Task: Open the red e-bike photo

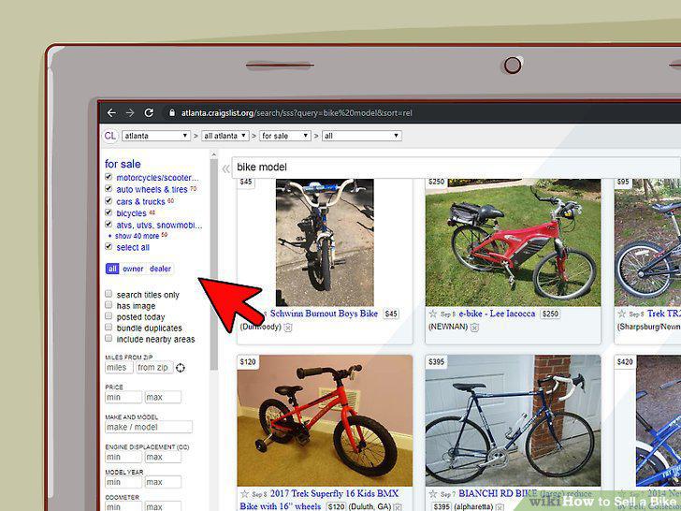Action: [513, 242]
